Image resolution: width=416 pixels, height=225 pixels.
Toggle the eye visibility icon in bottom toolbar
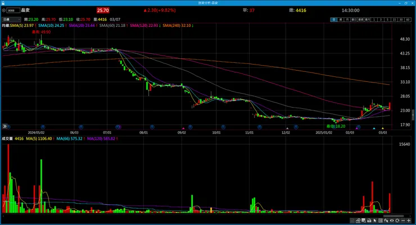click(x=392, y=221)
